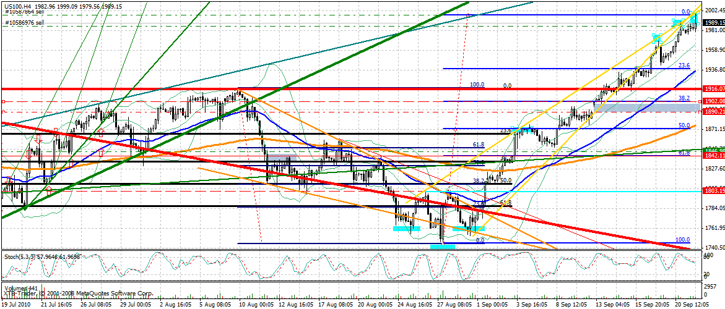The image size is (725, 309).
Task: Select the cyan rectangle below the 27 Aug low
Action: point(443,247)
